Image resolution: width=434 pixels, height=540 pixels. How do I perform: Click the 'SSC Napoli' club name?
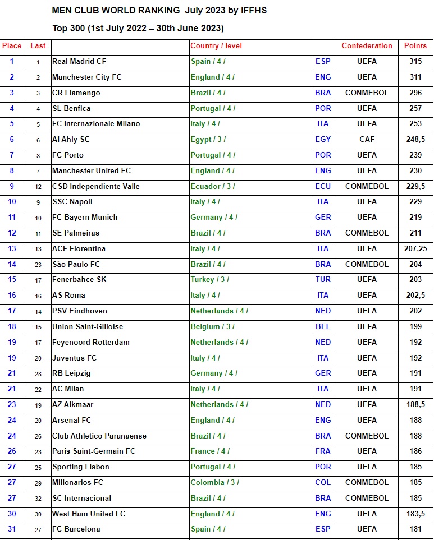click(72, 201)
